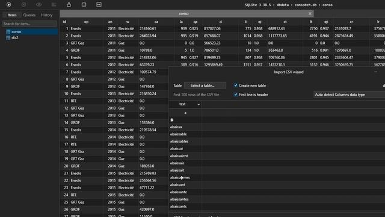The height and width of the screenshot is (217, 385).
Task: Click the dimmed eye icon in toolbar
Action: click(38, 5)
